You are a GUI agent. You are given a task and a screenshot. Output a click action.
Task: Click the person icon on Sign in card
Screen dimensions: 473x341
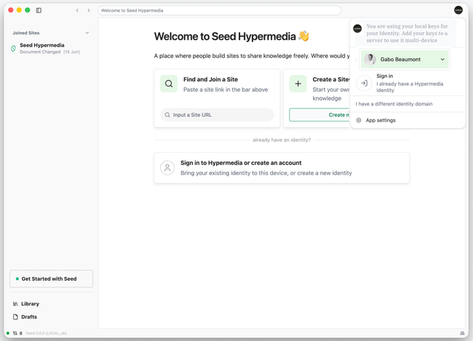pyautogui.click(x=167, y=168)
